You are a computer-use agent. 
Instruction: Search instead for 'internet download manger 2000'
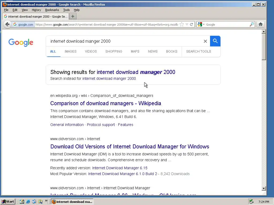[x=109, y=78]
